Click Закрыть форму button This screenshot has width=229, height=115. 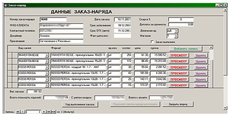[x=178, y=104]
